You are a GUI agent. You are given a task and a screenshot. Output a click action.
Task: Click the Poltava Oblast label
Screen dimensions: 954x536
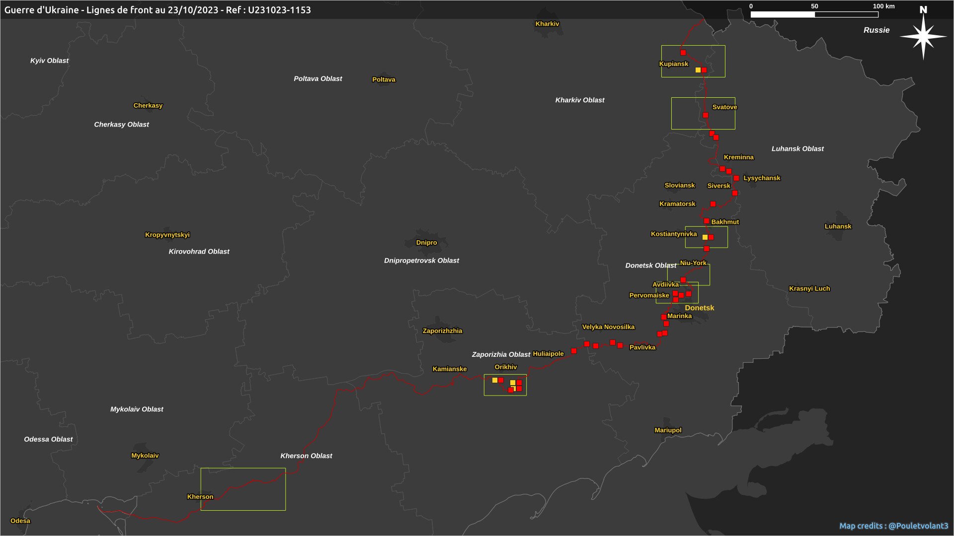[318, 79]
